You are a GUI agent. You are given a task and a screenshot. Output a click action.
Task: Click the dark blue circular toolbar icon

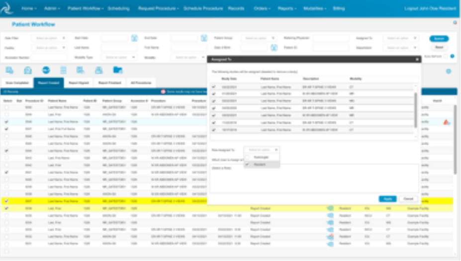click(46, 70)
